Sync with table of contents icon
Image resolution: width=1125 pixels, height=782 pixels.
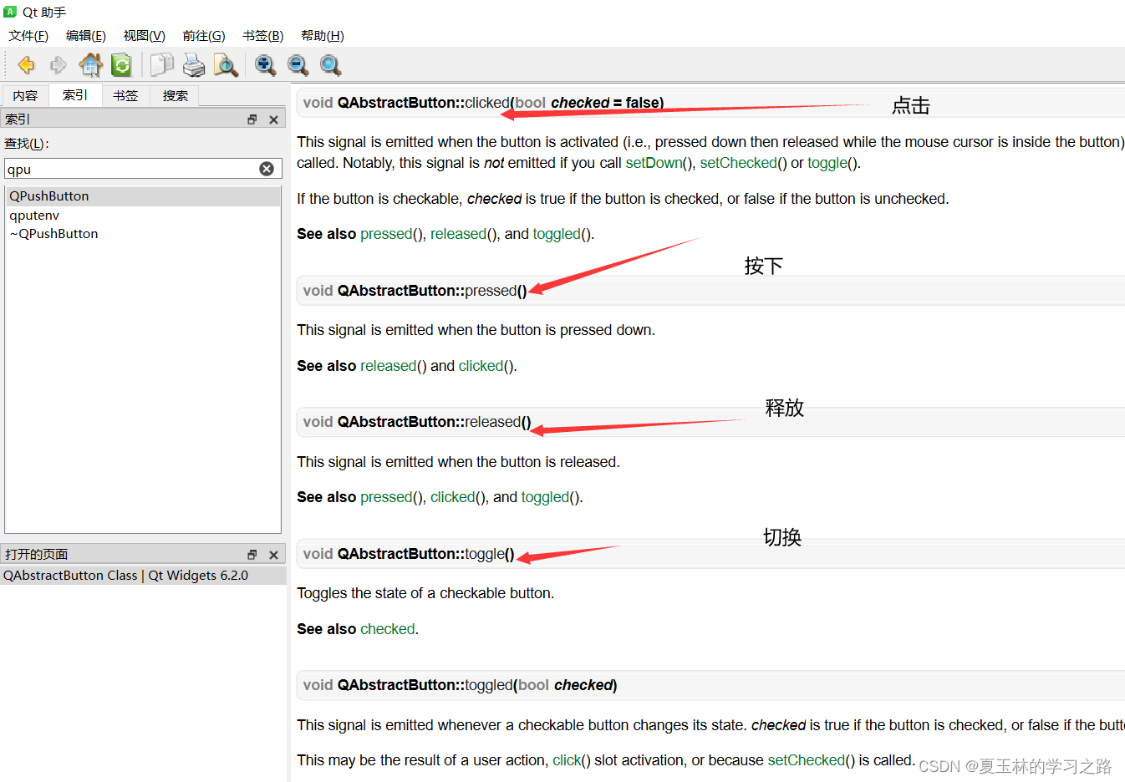(x=122, y=65)
